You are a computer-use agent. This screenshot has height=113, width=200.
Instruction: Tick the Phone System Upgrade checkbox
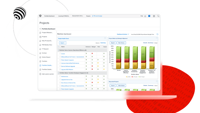pyautogui.click(x=60, y=60)
